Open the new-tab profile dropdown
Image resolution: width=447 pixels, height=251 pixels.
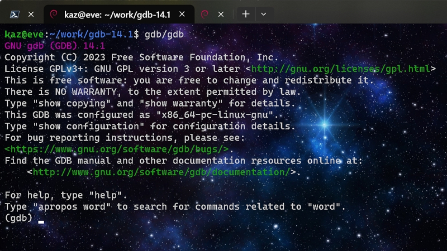pos(264,15)
